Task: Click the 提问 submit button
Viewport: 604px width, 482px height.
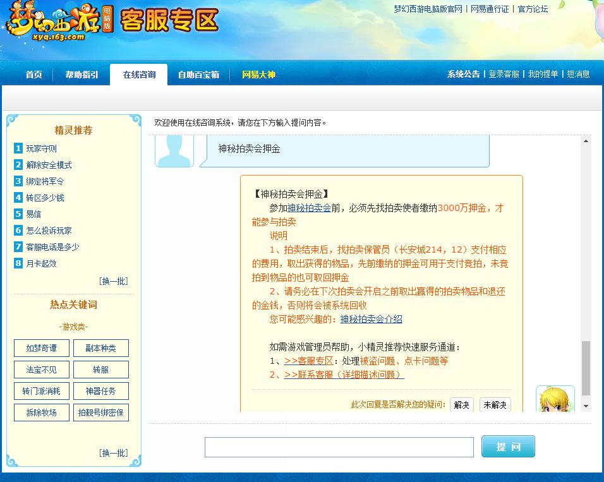Action: (508, 445)
